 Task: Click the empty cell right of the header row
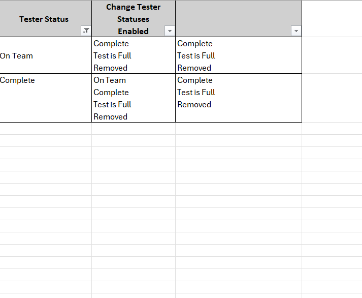pyautogui.click(x=332, y=18)
